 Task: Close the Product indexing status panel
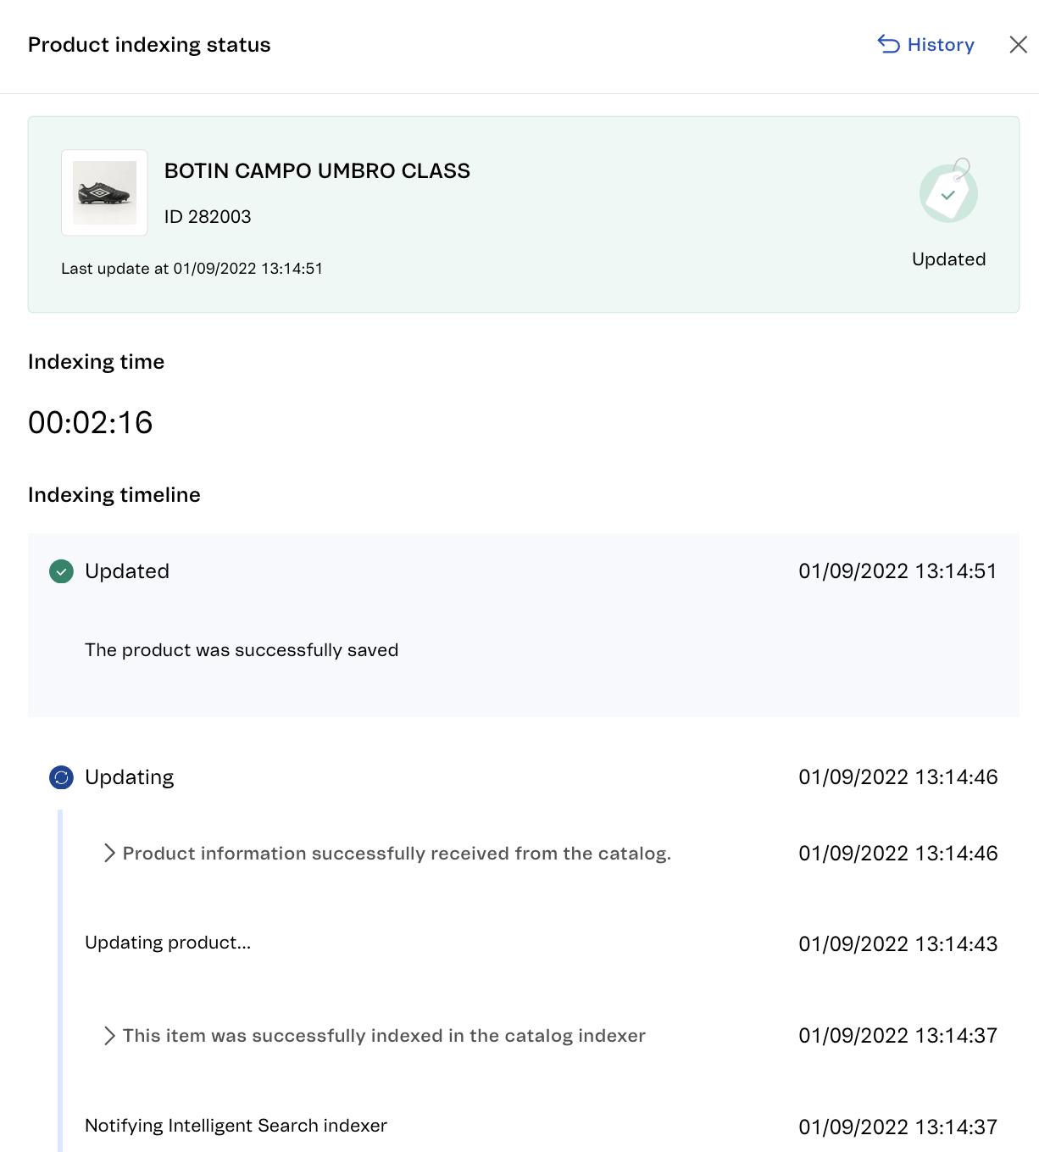(1018, 45)
